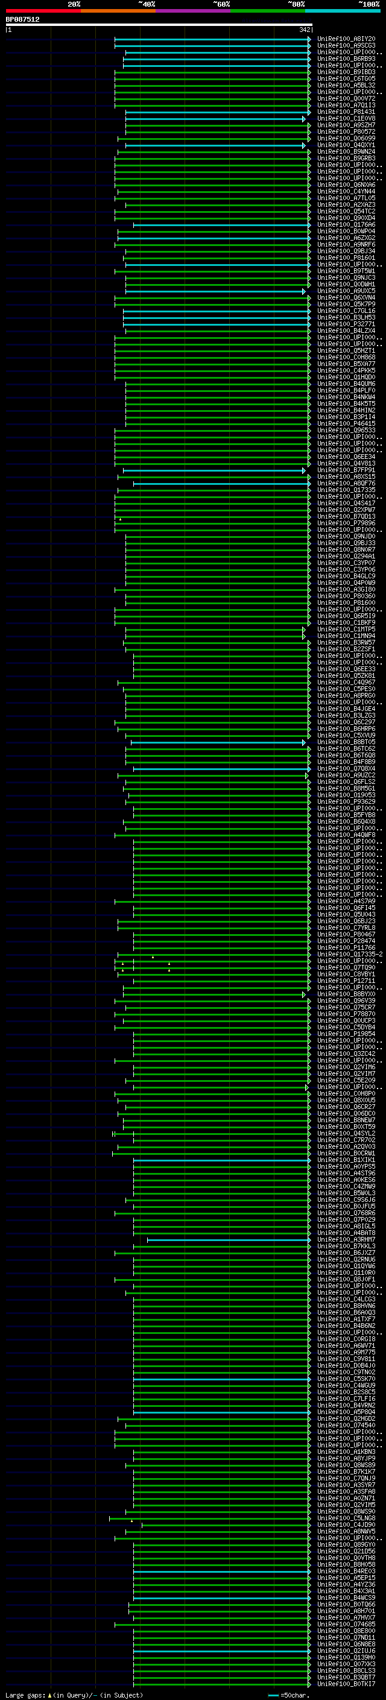This screenshot has width=386, height=1700.
Task: Select hit UniRef100_C1BKF9
Action: [x=346, y=622]
